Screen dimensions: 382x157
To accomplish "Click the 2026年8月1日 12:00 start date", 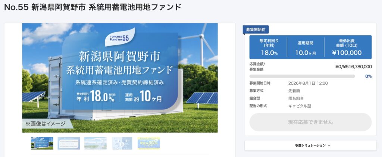I will [x=308, y=83].
